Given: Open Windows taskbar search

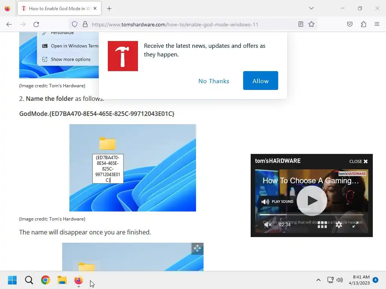Looking at the screenshot, I should coord(29,280).
